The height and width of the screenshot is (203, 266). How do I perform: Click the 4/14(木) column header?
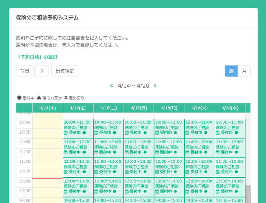tap(48, 107)
